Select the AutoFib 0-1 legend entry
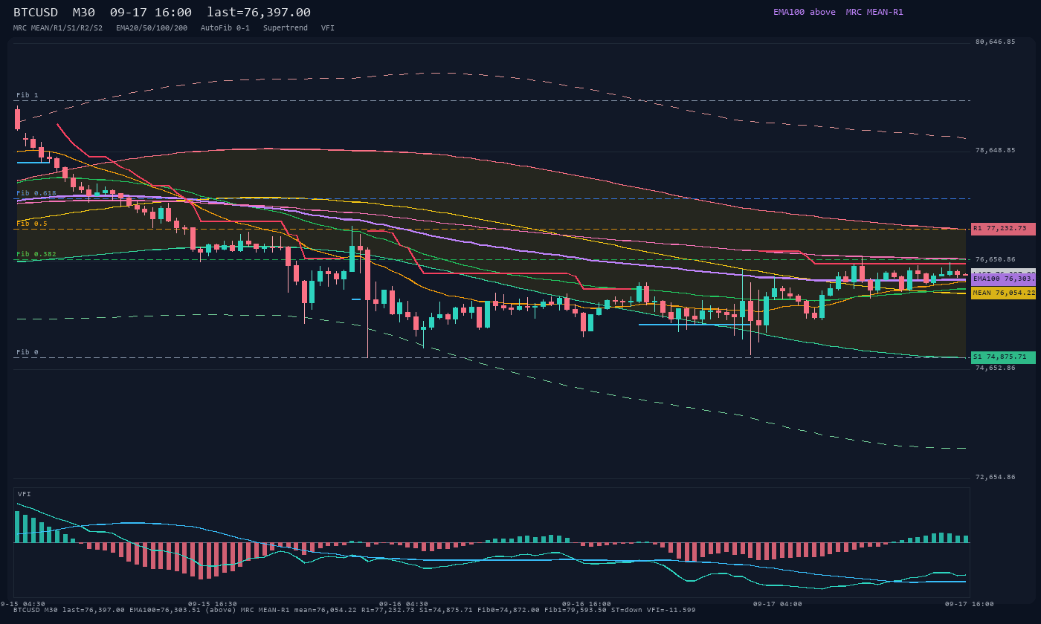The width and height of the screenshot is (1041, 624). pyautogui.click(x=225, y=27)
